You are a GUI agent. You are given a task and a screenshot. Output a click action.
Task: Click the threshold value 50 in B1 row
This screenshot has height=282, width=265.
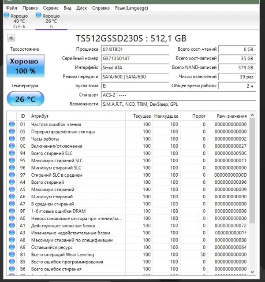203,255
